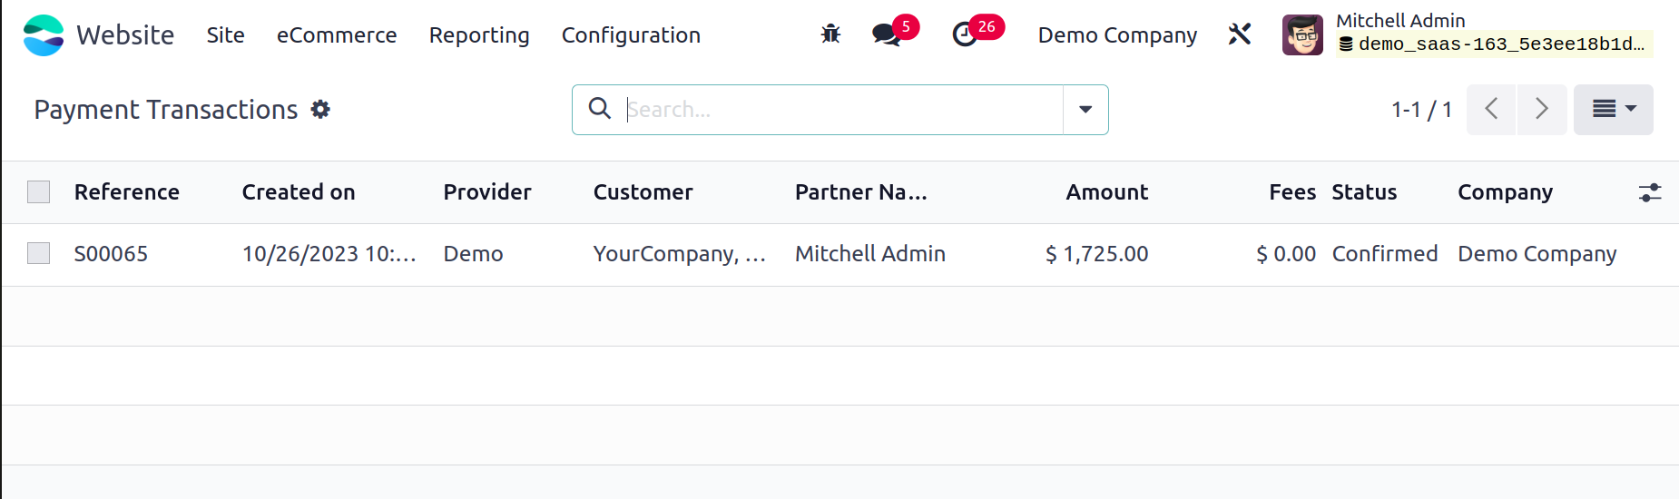The image size is (1679, 499).
Task: Open the conversations chat icon
Action: point(886,34)
